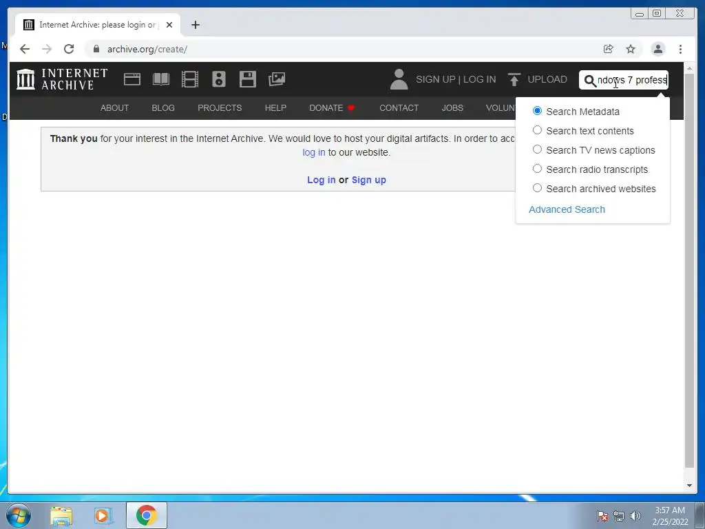Click the bold Log in link

click(321, 180)
